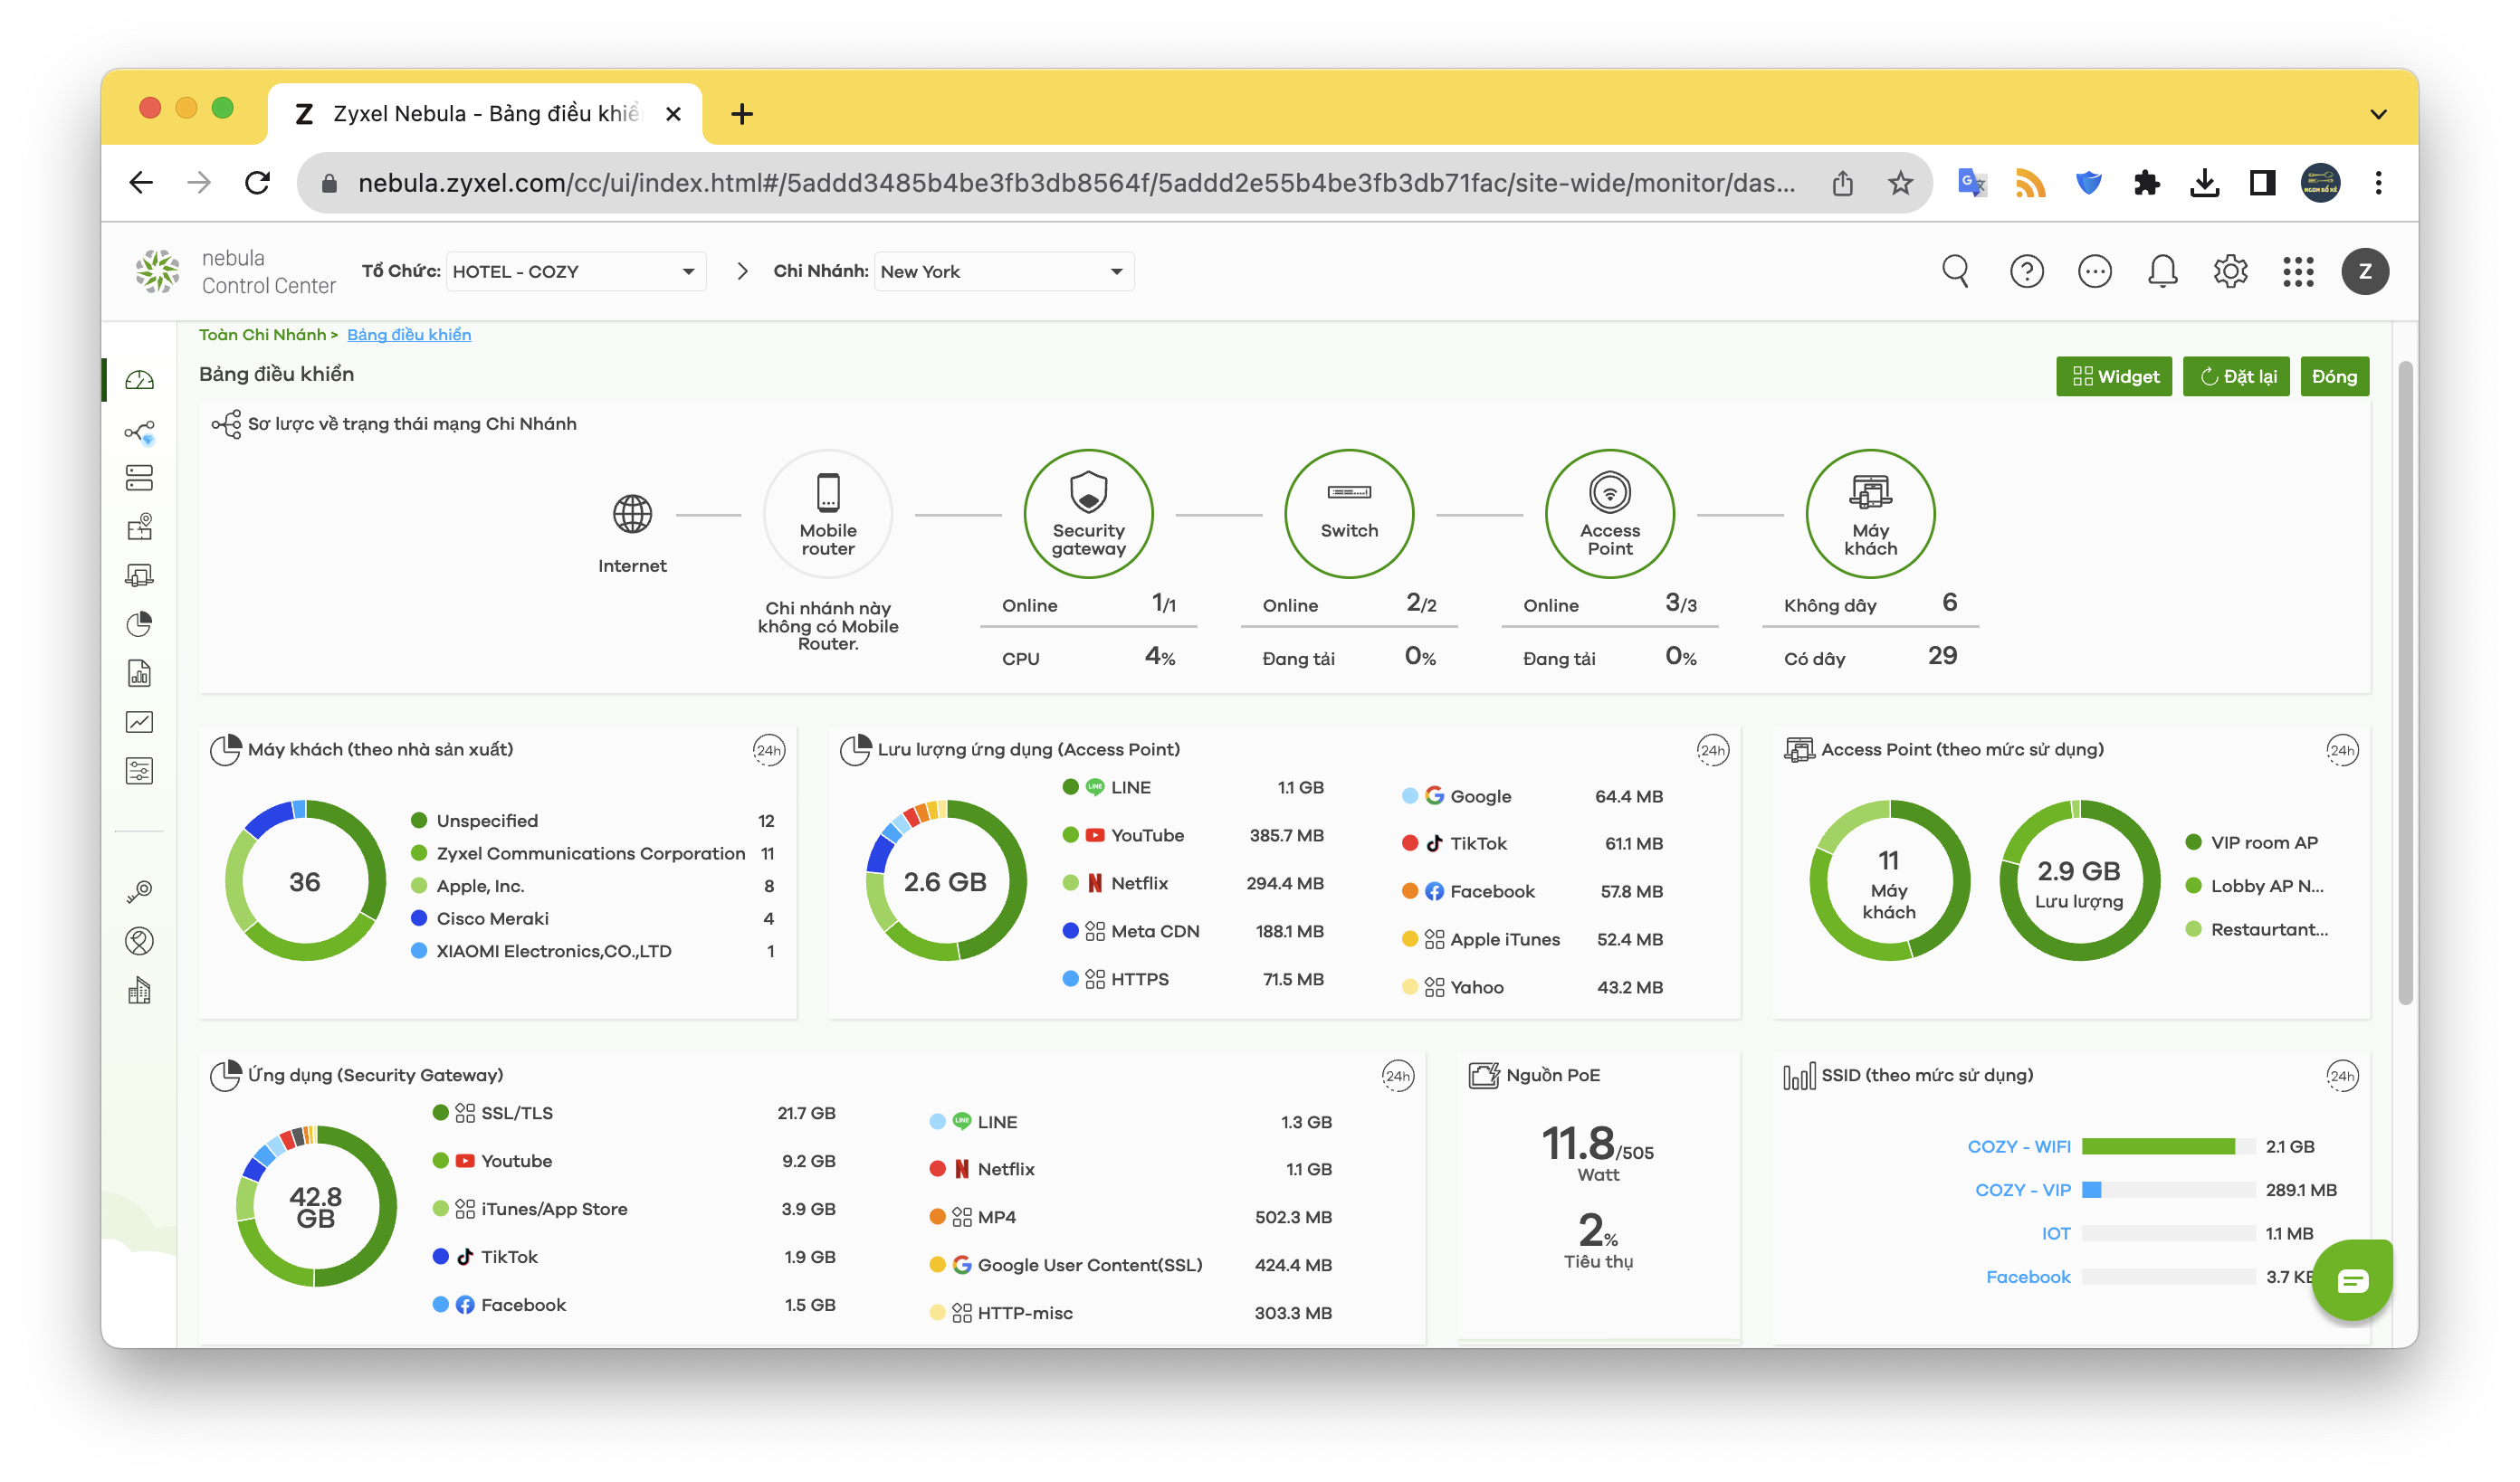Open the green chat support bubble

pyautogui.click(x=2352, y=1280)
